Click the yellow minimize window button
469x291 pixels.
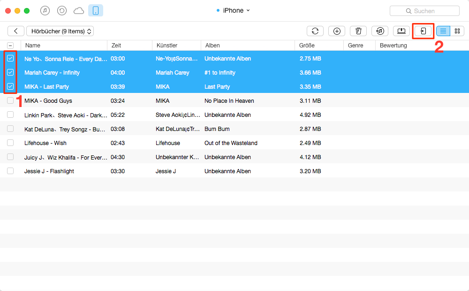pos(17,11)
